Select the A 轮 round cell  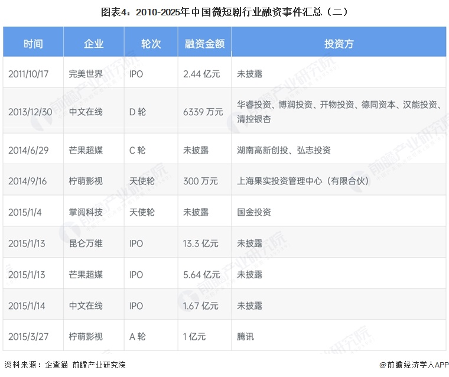(x=138, y=337)
